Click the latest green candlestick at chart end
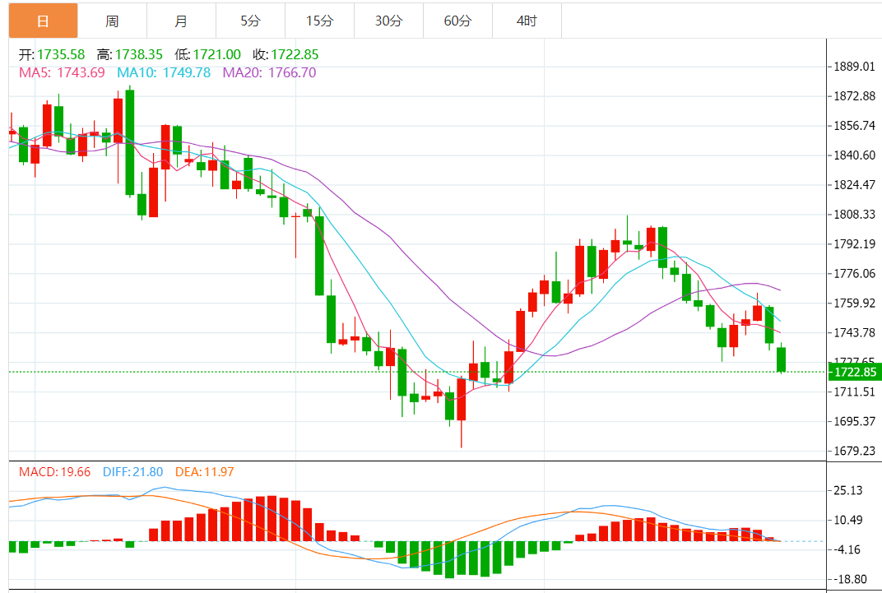This screenshot has height=593, width=882. (781, 359)
